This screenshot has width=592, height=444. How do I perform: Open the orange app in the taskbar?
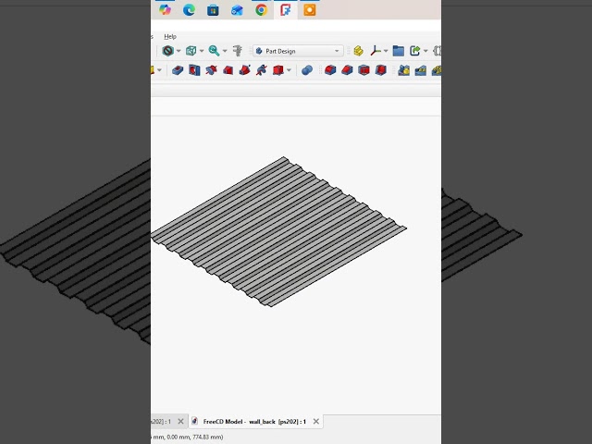[309, 10]
